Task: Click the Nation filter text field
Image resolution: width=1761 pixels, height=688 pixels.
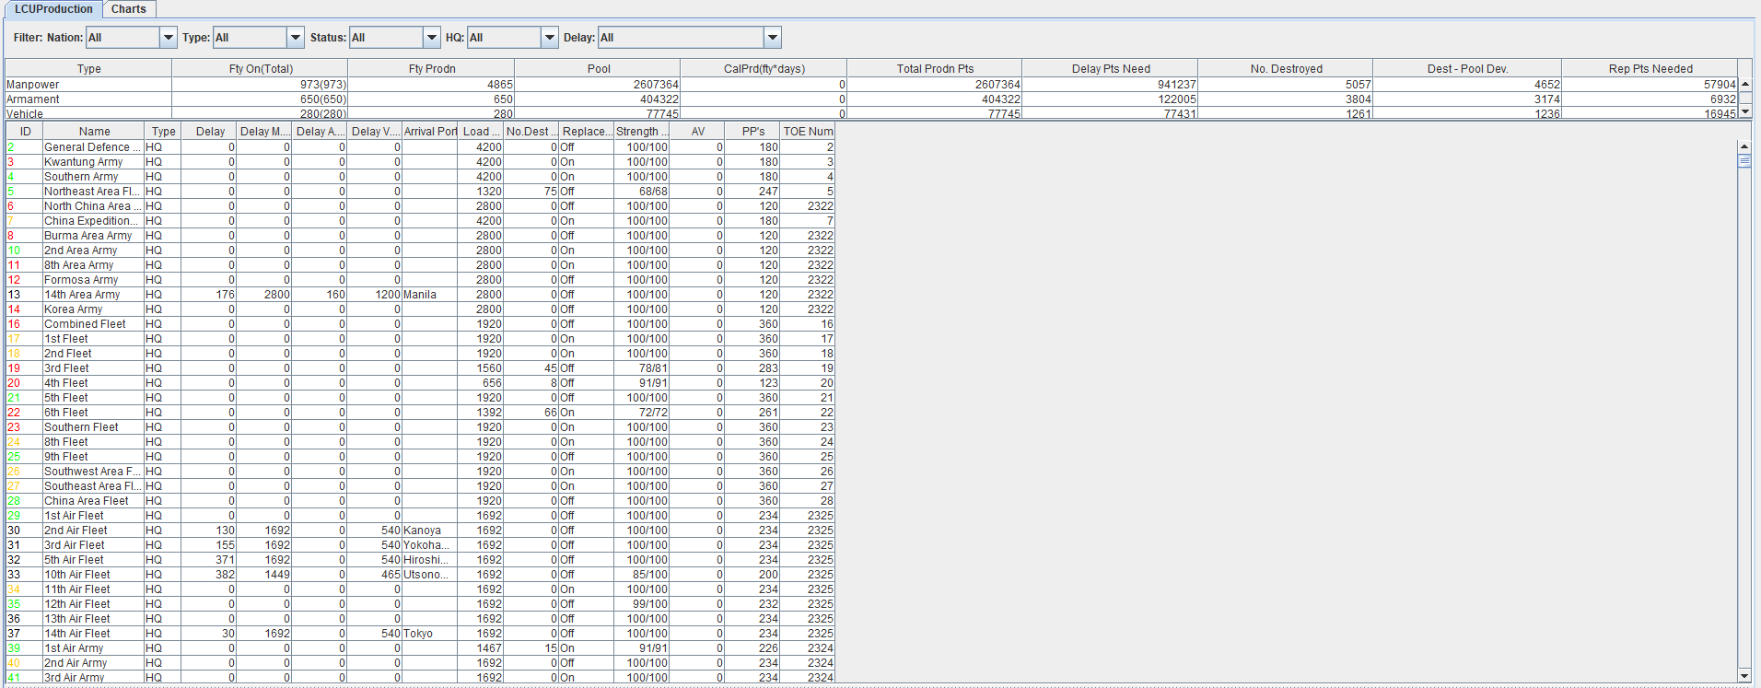Action: click(122, 38)
